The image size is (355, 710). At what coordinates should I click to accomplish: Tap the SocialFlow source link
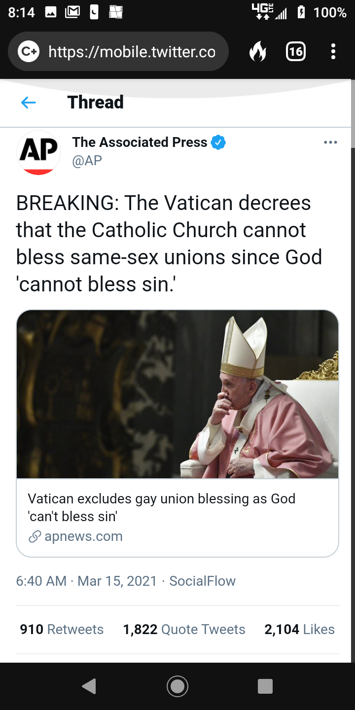coord(202,581)
